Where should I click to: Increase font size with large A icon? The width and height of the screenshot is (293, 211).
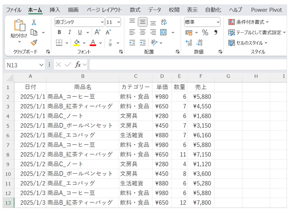click(97, 32)
